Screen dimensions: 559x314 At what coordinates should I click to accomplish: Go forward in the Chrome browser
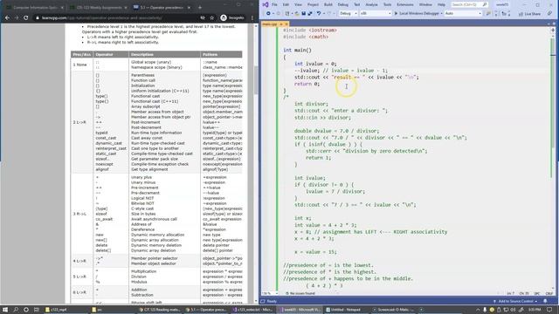17,17
